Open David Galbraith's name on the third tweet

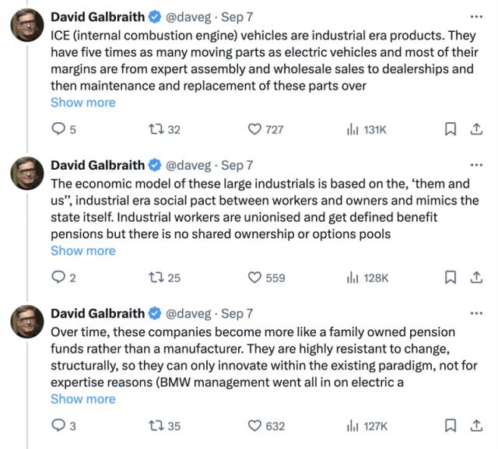(x=97, y=314)
